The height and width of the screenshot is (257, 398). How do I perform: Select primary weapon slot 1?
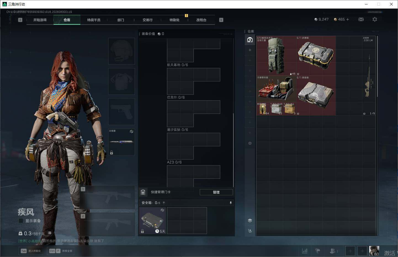[107, 197]
